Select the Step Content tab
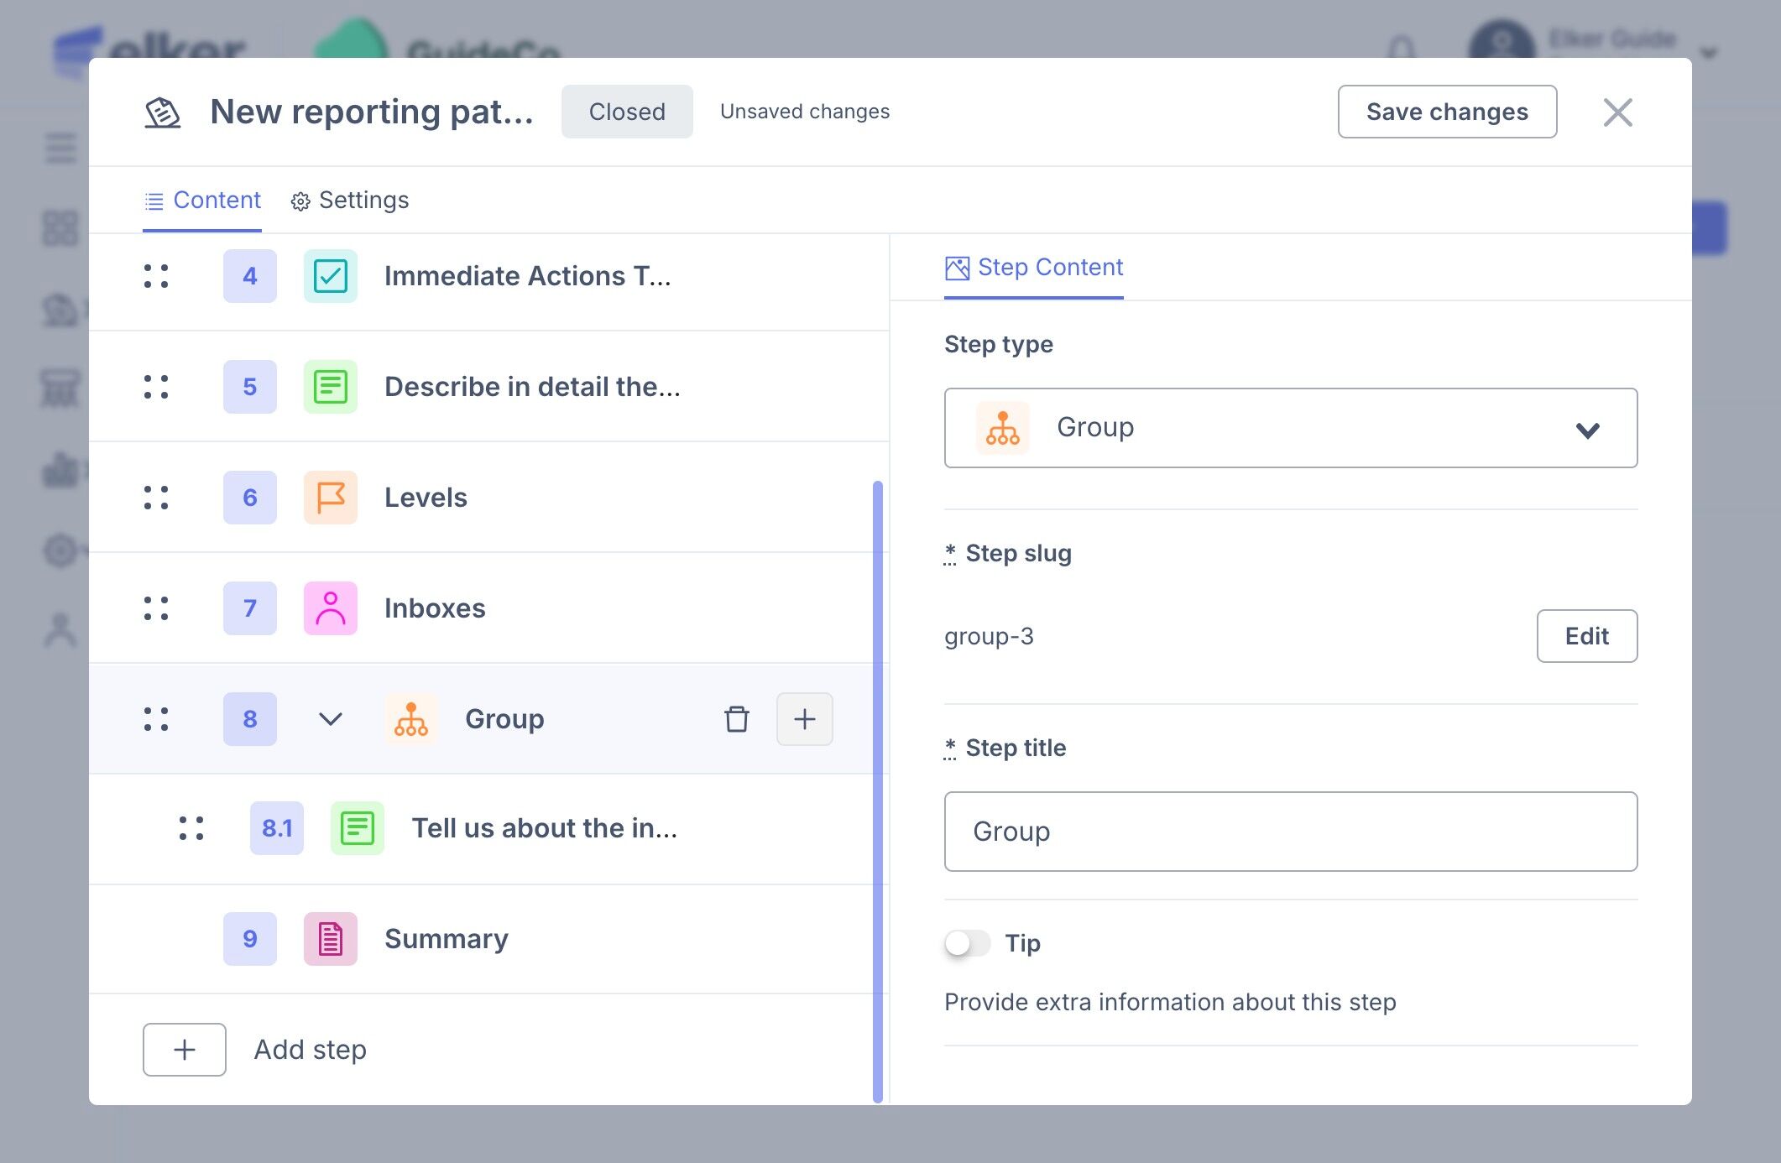Image resolution: width=1781 pixels, height=1163 pixels. (x=1033, y=268)
